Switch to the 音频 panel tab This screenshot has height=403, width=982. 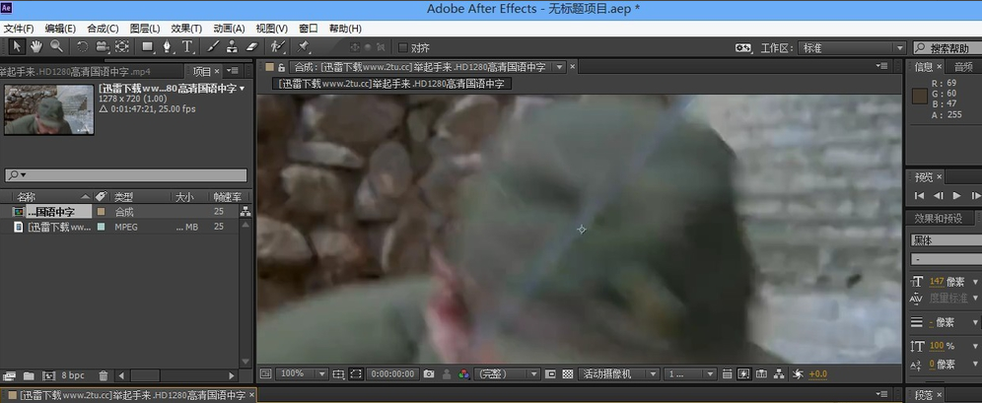point(963,67)
